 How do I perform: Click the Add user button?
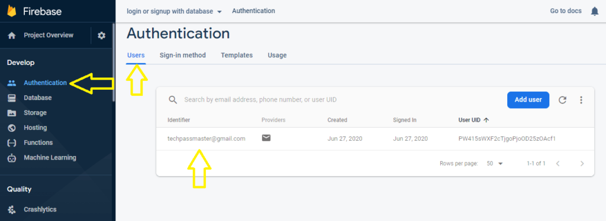[528, 100]
